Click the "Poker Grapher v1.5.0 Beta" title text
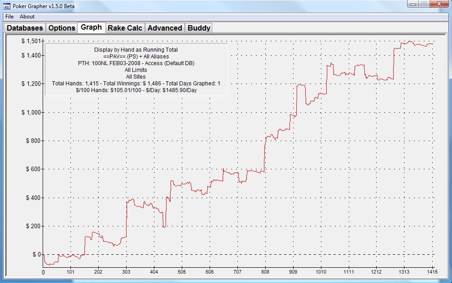This screenshot has height=283, width=452. click(43, 6)
